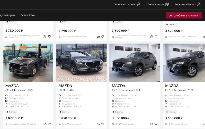Add the 3 790 000 ₽ Рось-Авто car to comparison

(x=98, y=36)
